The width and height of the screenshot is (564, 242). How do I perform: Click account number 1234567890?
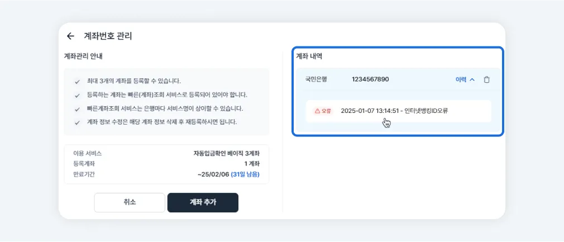[x=370, y=79]
